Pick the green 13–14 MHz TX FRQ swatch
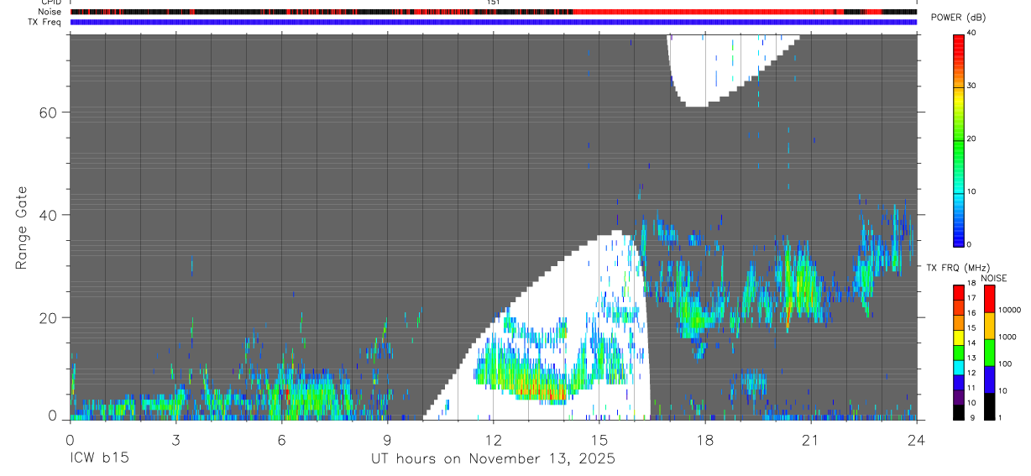Viewport: 1031px width, 476px height. 959,351
